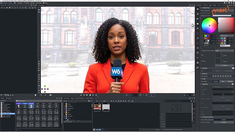Click the Set Default button
This screenshot has height=132, width=235.
(x=224, y=65)
